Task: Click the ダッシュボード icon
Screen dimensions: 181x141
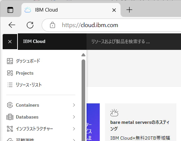Action: [10, 61]
